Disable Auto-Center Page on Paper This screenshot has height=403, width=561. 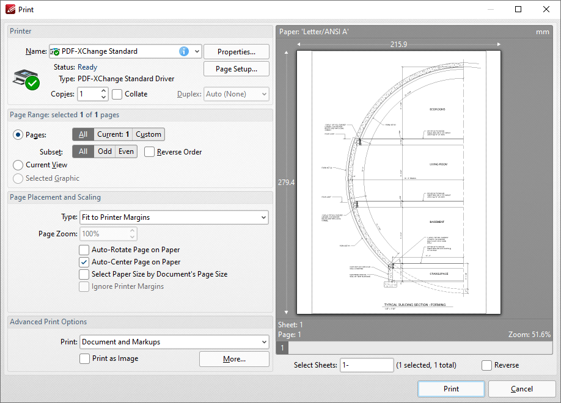(84, 262)
